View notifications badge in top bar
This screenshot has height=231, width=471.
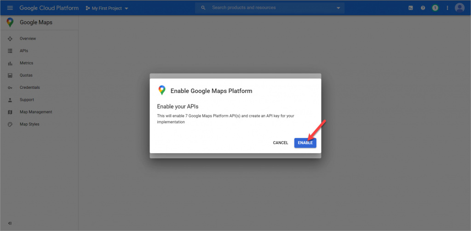coord(435,8)
